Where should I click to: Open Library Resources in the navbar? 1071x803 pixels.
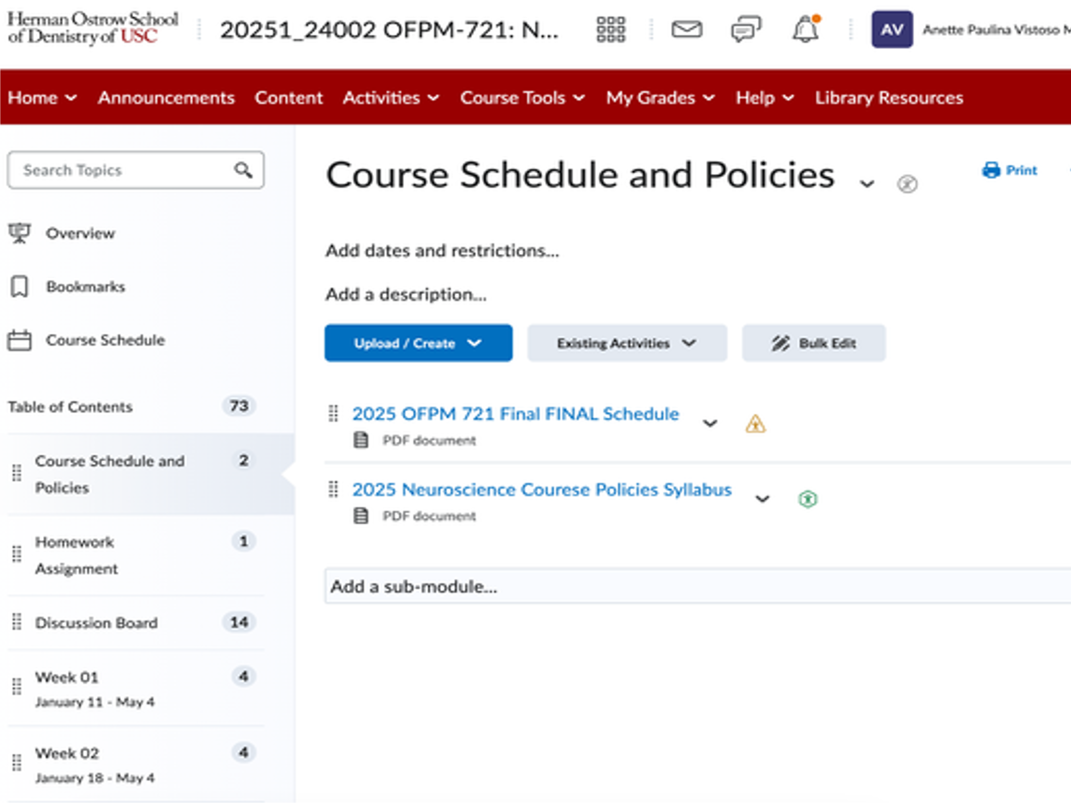click(889, 98)
